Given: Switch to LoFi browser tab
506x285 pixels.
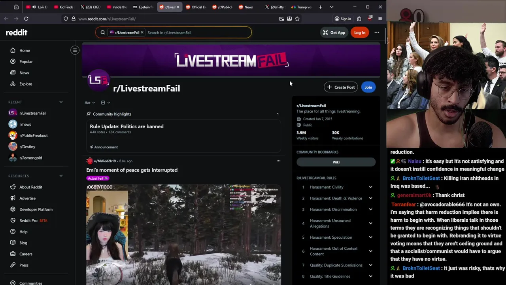Looking at the screenshot, I should pos(37,7).
